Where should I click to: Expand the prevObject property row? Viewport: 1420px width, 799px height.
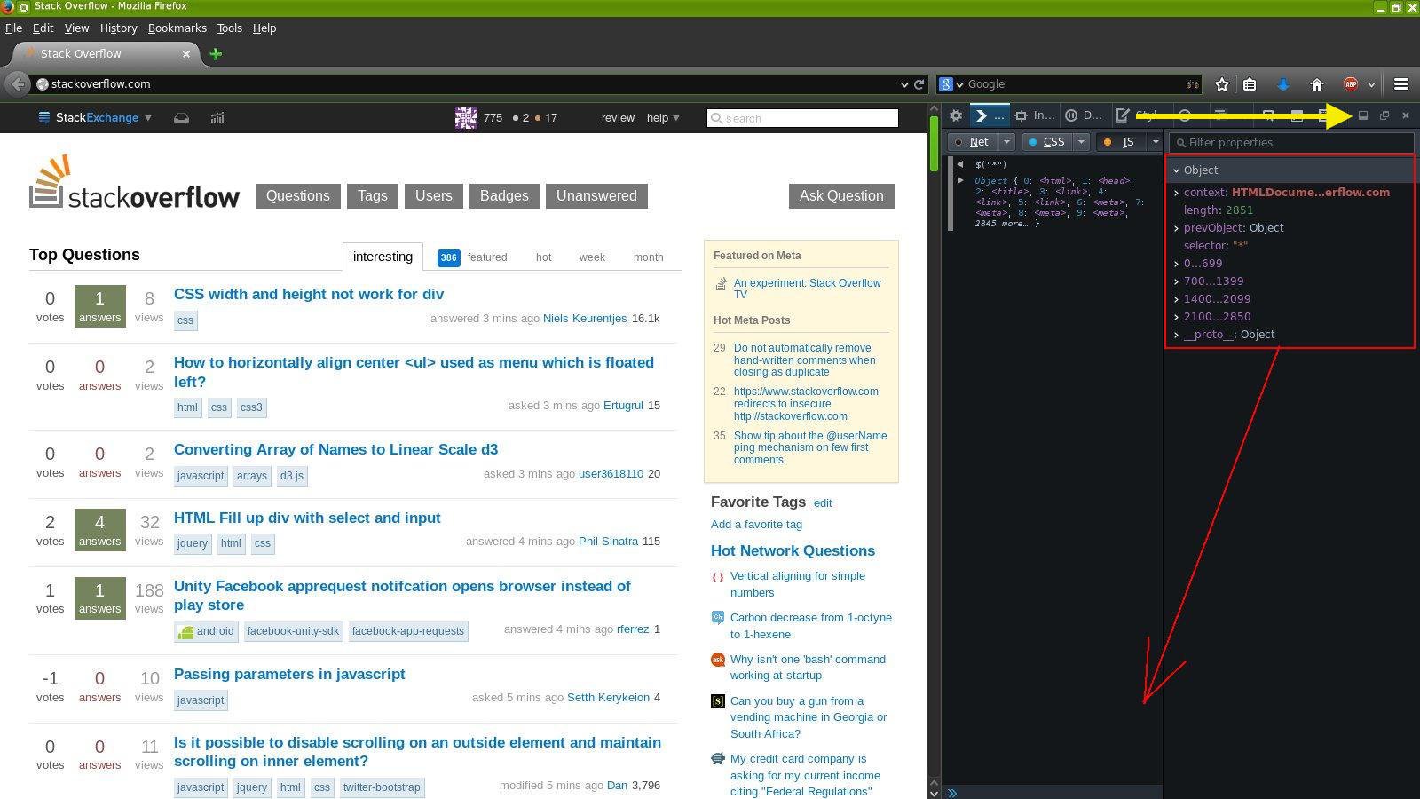(1176, 228)
